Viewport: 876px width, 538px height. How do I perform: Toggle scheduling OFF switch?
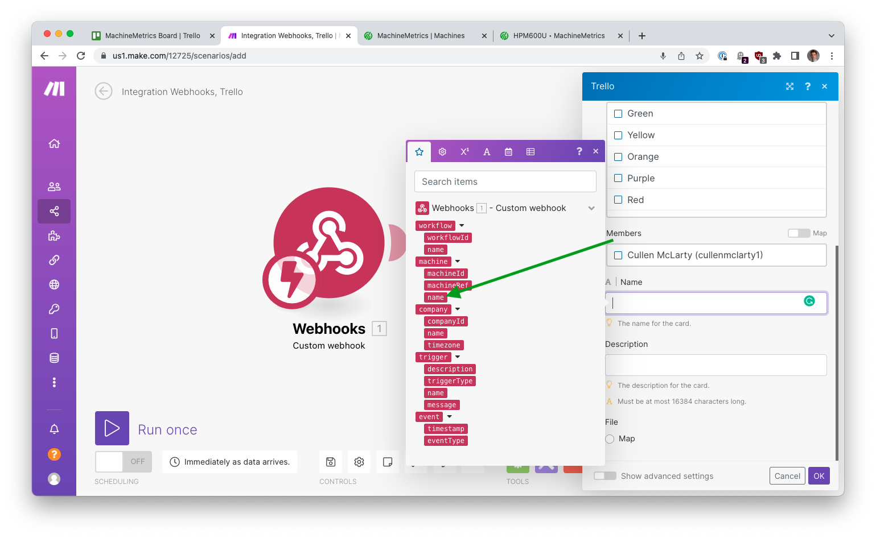tap(124, 462)
